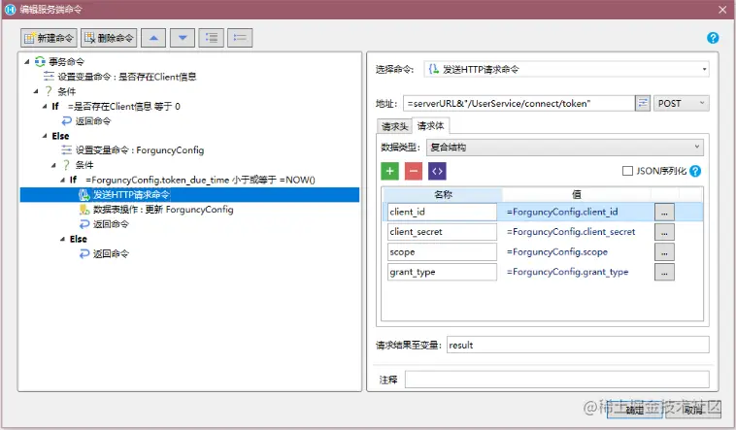Click value =ForguncyConfig.client_id
Image resolution: width=736 pixels, height=430 pixels.
(562, 213)
